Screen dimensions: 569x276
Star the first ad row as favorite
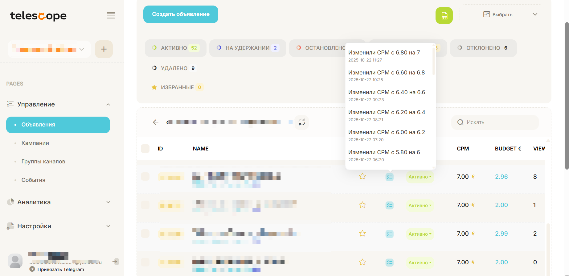(362, 177)
